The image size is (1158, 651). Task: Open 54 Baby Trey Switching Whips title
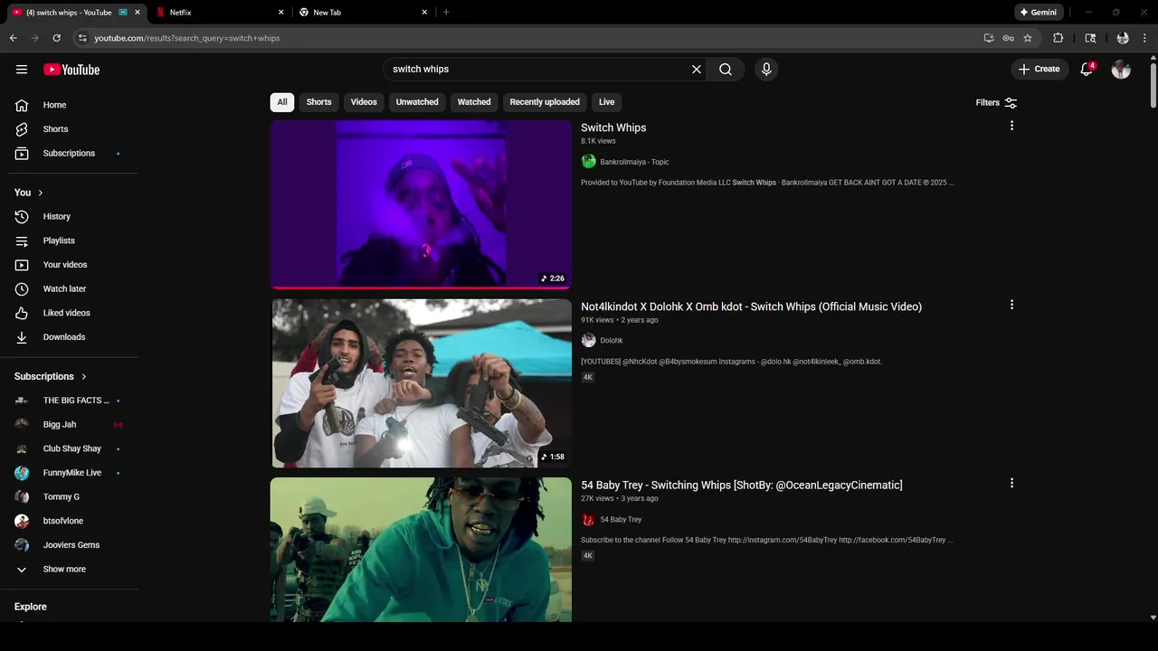pos(742,486)
